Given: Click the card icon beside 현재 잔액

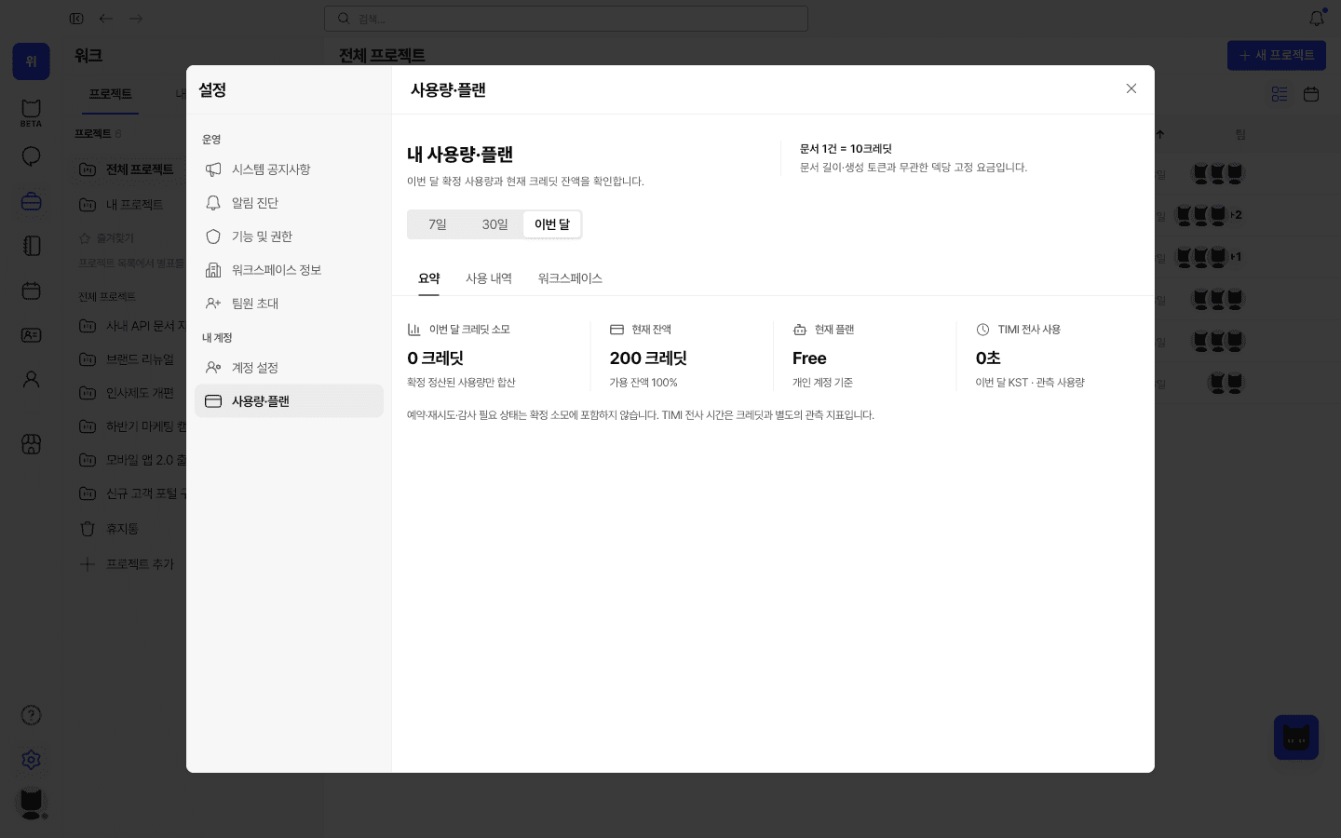Looking at the screenshot, I should click(x=616, y=330).
